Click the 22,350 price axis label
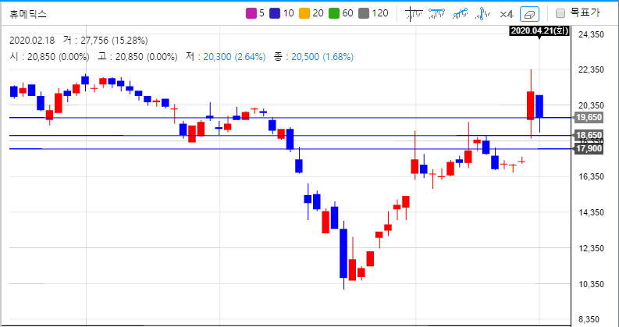This screenshot has height=327, width=619. (x=591, y=70)
